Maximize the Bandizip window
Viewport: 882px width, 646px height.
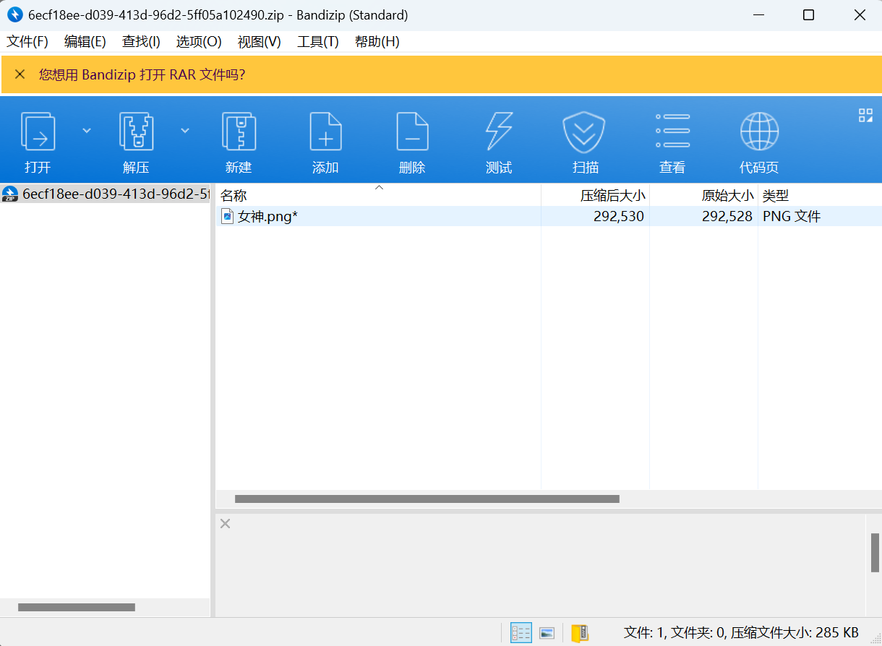tap(809, 14)
